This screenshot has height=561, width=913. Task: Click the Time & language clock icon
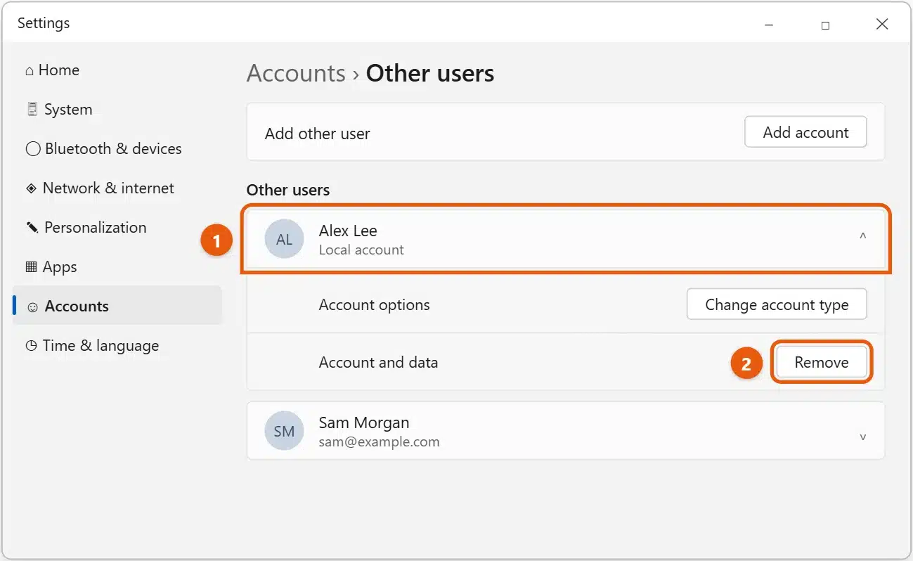point(31,346)
